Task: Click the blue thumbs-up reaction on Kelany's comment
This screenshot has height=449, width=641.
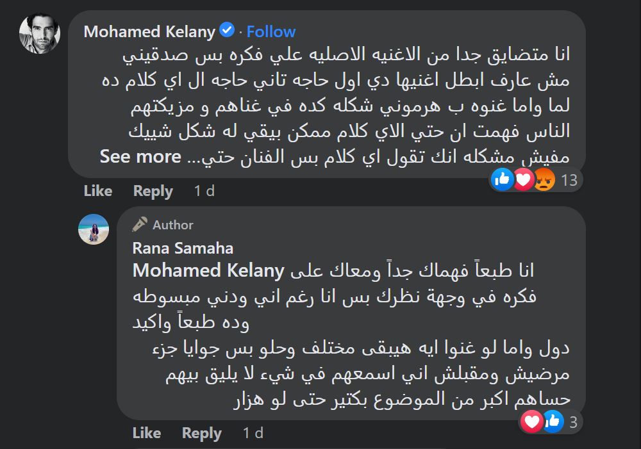Action: click(502, 181)
